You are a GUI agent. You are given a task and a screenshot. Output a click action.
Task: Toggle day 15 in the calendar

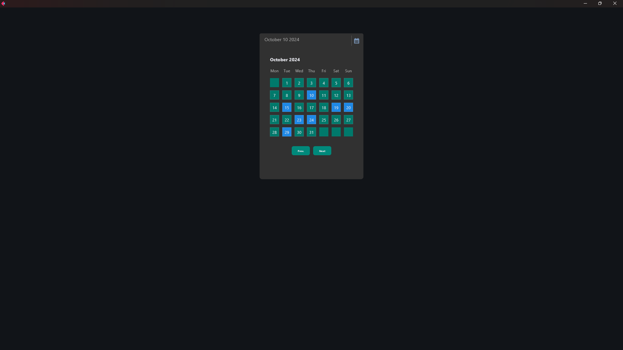287,108
